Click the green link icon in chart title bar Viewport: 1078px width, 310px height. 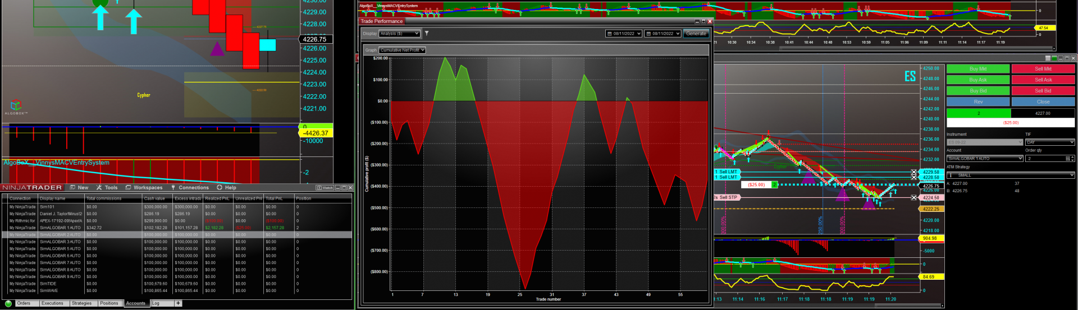1054,58
